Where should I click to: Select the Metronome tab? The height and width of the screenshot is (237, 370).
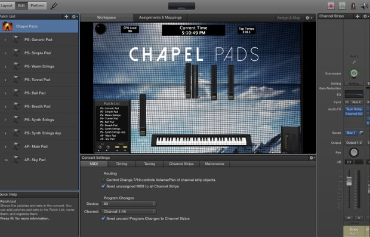pos(214,164)
